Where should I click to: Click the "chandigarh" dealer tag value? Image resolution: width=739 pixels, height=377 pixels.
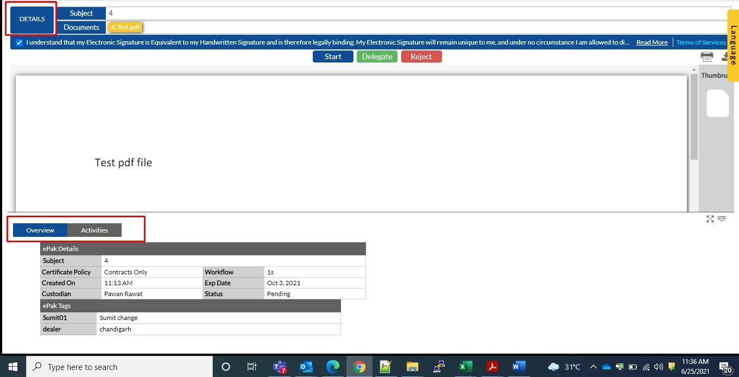pos(115,329)
